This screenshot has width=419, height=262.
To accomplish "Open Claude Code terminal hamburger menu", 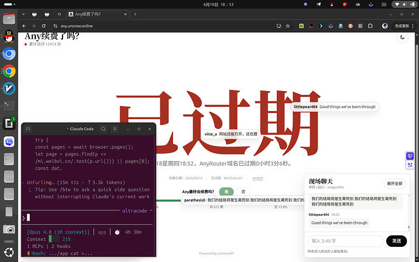I will click(115, 129).
